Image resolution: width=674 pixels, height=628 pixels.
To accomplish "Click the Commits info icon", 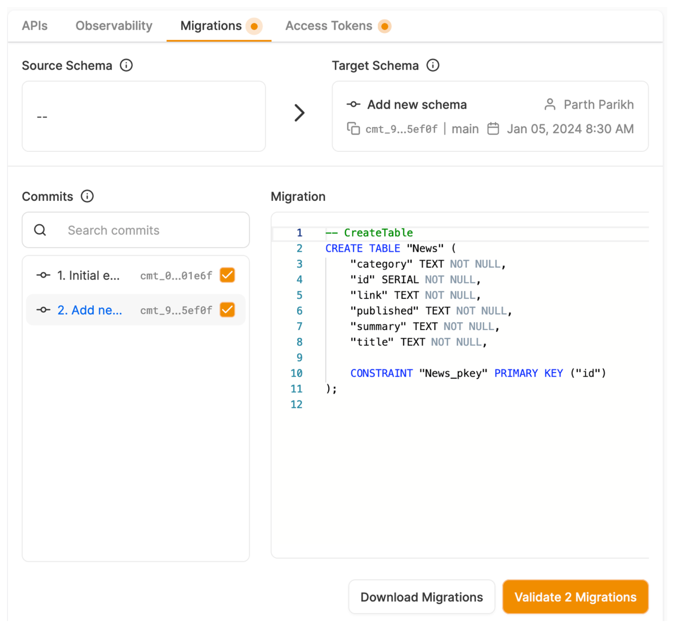I will (87, 196).
